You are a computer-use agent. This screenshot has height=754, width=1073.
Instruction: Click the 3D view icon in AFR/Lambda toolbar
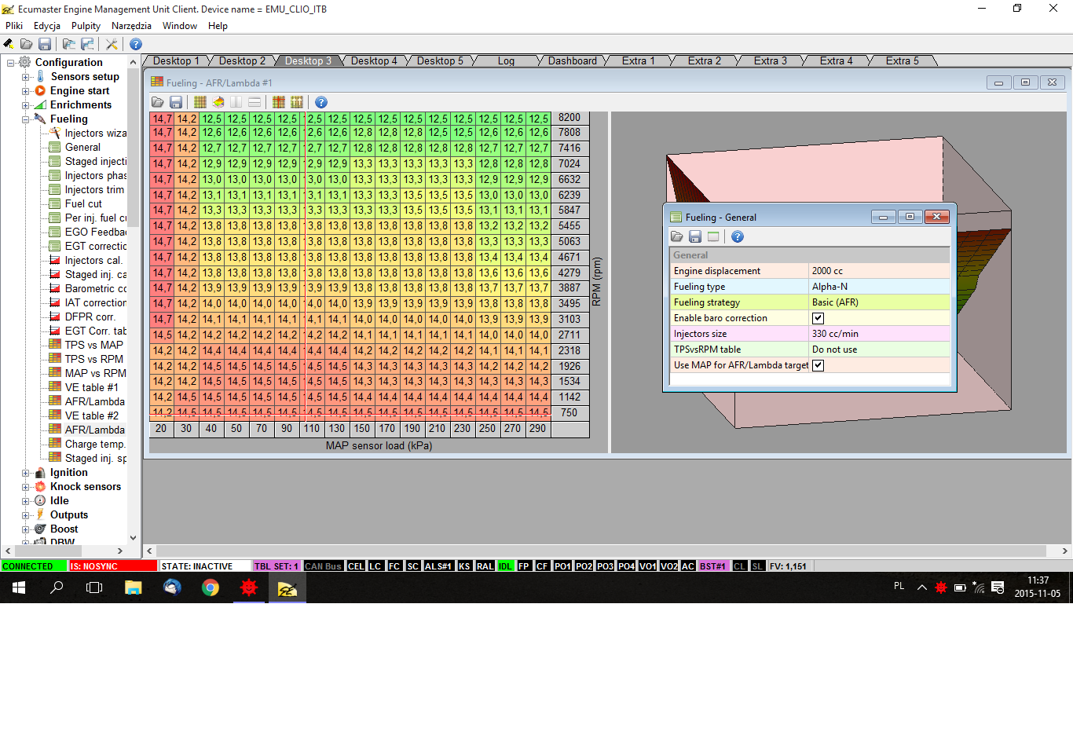click(x=218, y=102)
